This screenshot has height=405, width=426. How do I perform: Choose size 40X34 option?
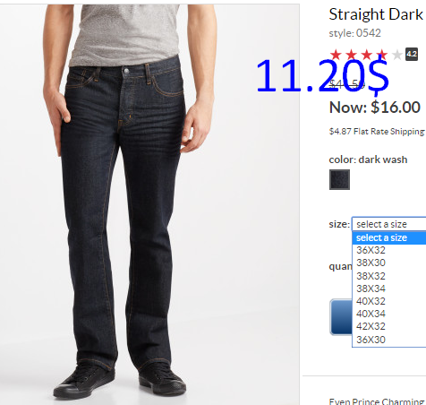[389, 314]
